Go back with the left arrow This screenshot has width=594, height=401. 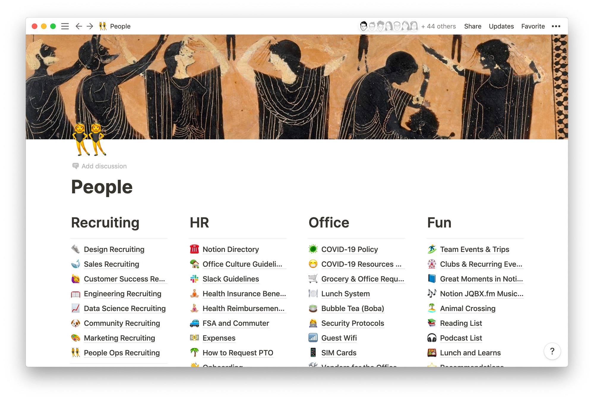78,26
